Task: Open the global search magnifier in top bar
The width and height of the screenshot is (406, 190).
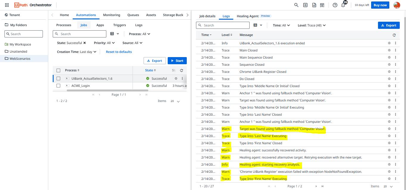Action: click(x=296, y=5)
